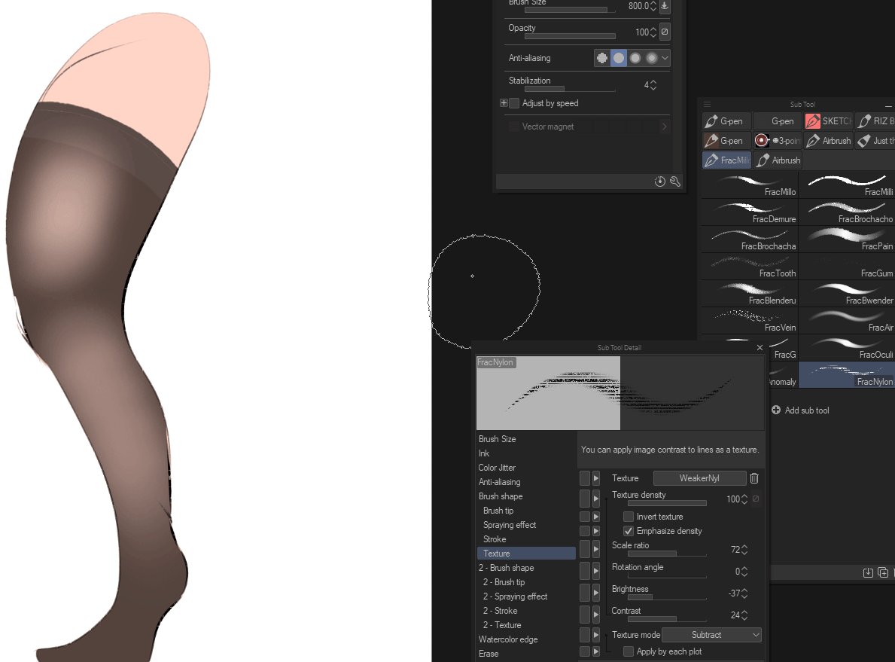The width and height of the screenshot is (895, 662).
Task: Delete the WeakerNyl texture with trash icon
Action: click(754, 478)
